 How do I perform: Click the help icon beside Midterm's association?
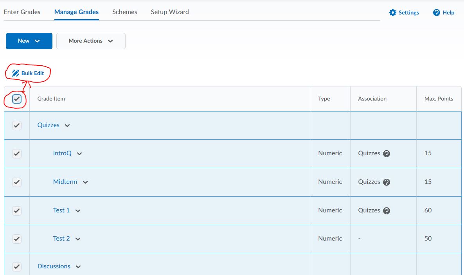[x=387, y=182]
